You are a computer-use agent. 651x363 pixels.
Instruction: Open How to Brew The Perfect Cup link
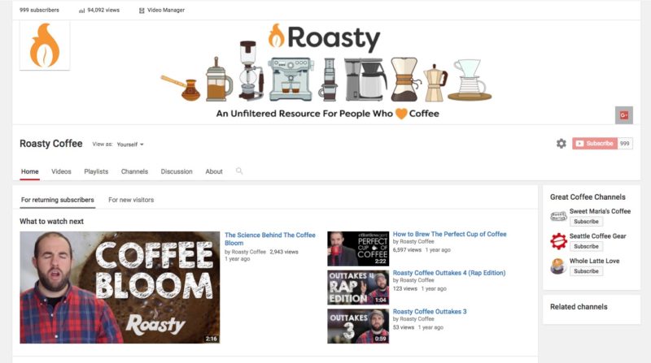450,234
